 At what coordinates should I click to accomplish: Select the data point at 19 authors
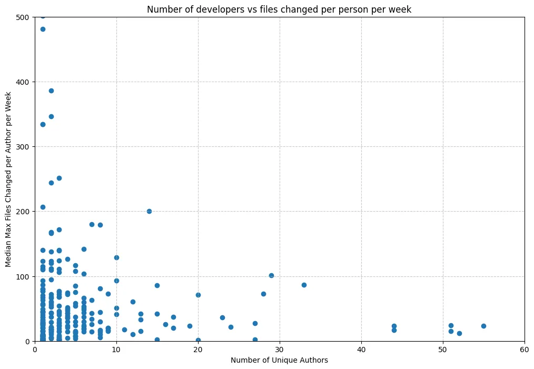coord(190,326)
